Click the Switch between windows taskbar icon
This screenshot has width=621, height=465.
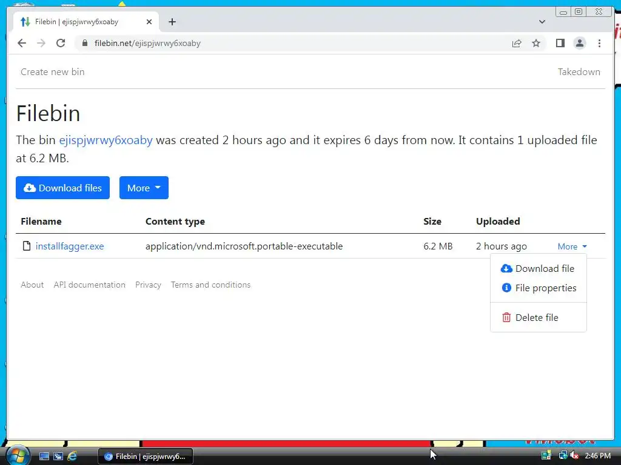(58, 457)
